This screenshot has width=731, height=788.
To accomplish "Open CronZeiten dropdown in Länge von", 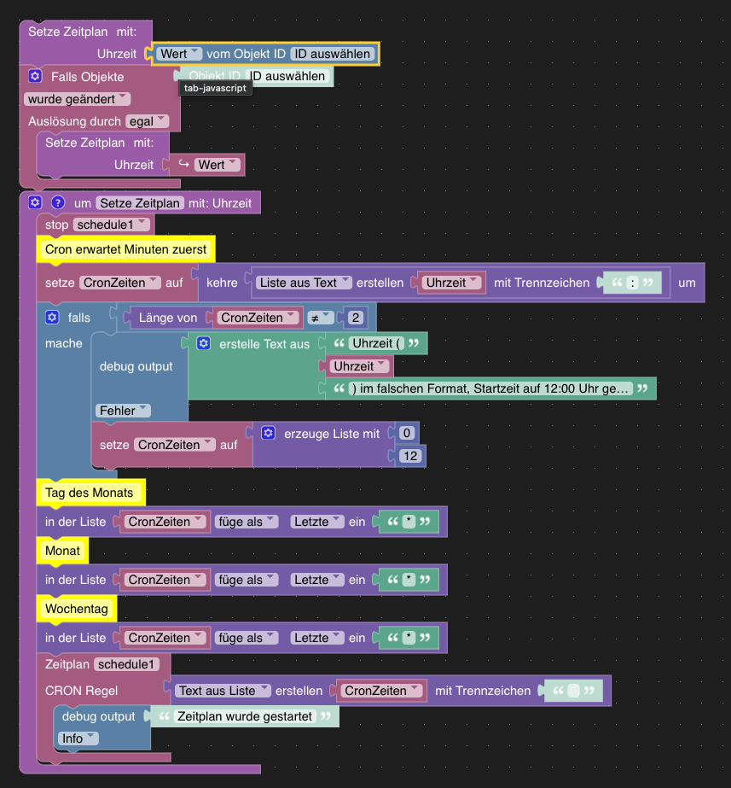I will point(258,318).
